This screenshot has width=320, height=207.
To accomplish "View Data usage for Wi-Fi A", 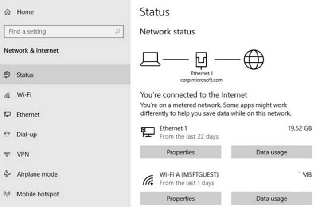I will (x=271, y=199).
